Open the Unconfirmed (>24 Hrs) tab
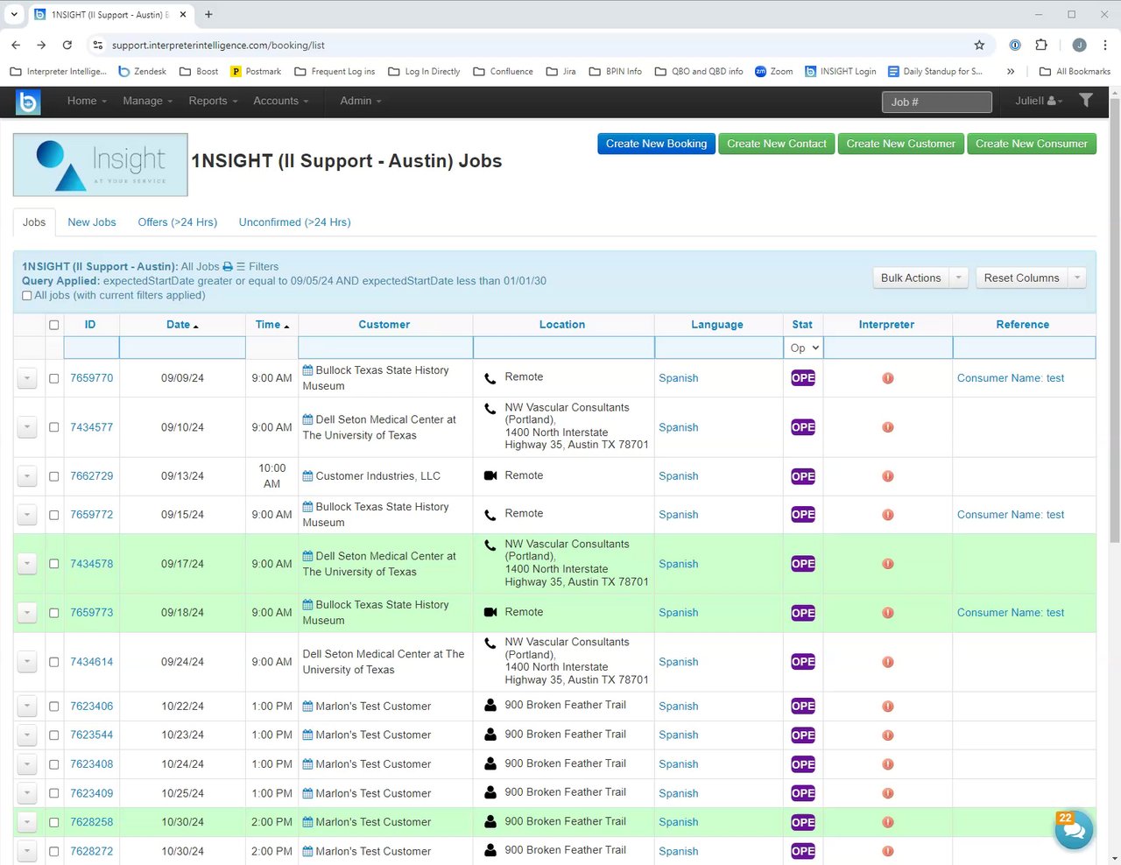Image resolution: width=1121 pixels, height=865 pixels. click(x=295, y=222)
